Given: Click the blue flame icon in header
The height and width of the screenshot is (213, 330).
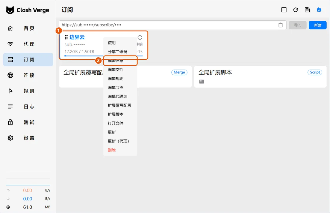Looking at the screenshot, I should [x=319, y=10].
